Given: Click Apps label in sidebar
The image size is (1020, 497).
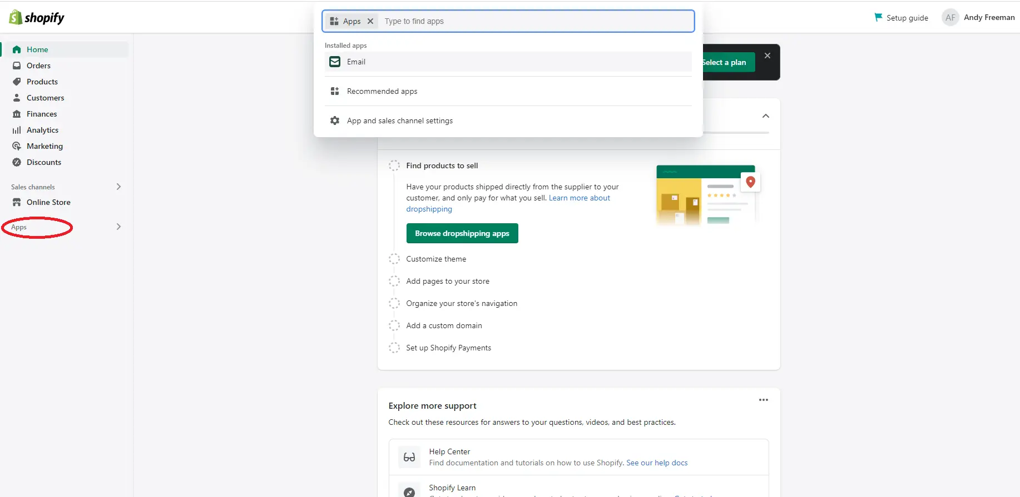Looking at the screenshot, I should [x=19, y=227].
